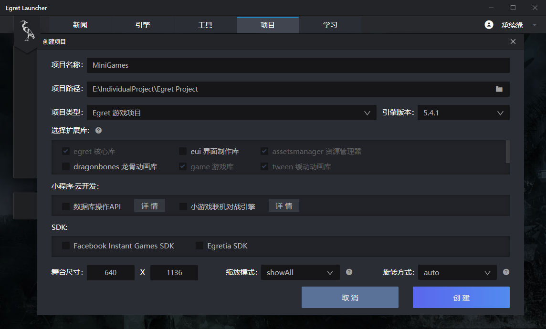Enable the dragonbones 龙骨动画库 checkbox
546x329 pixels.
(x=66, y=166)
